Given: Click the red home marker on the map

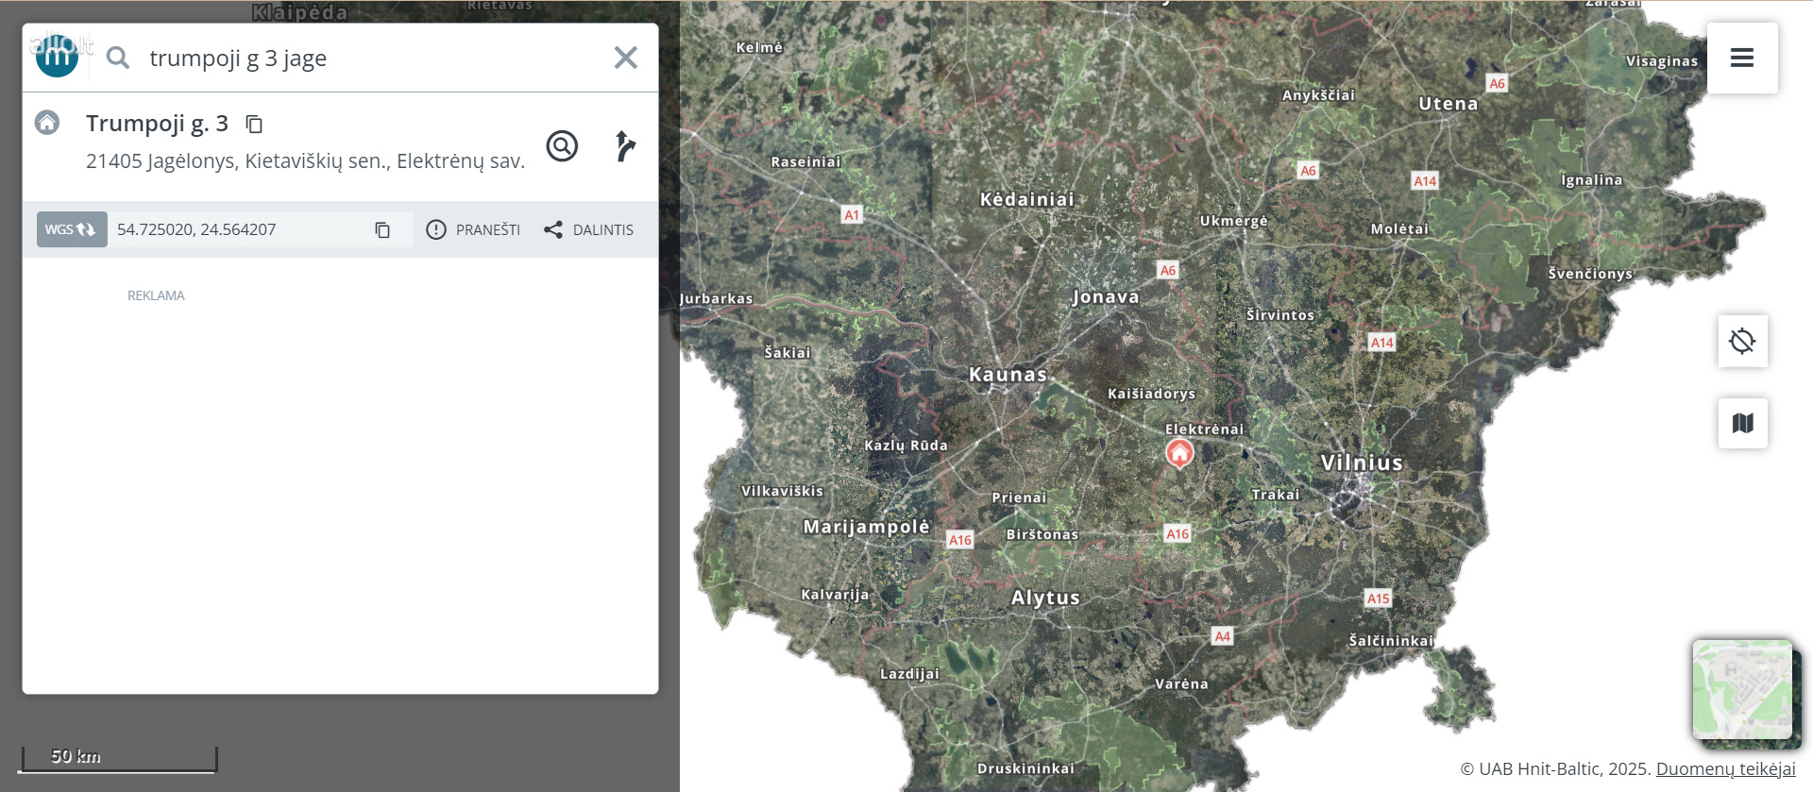Looking at the screenshot, I should (x=1179, y=453).
